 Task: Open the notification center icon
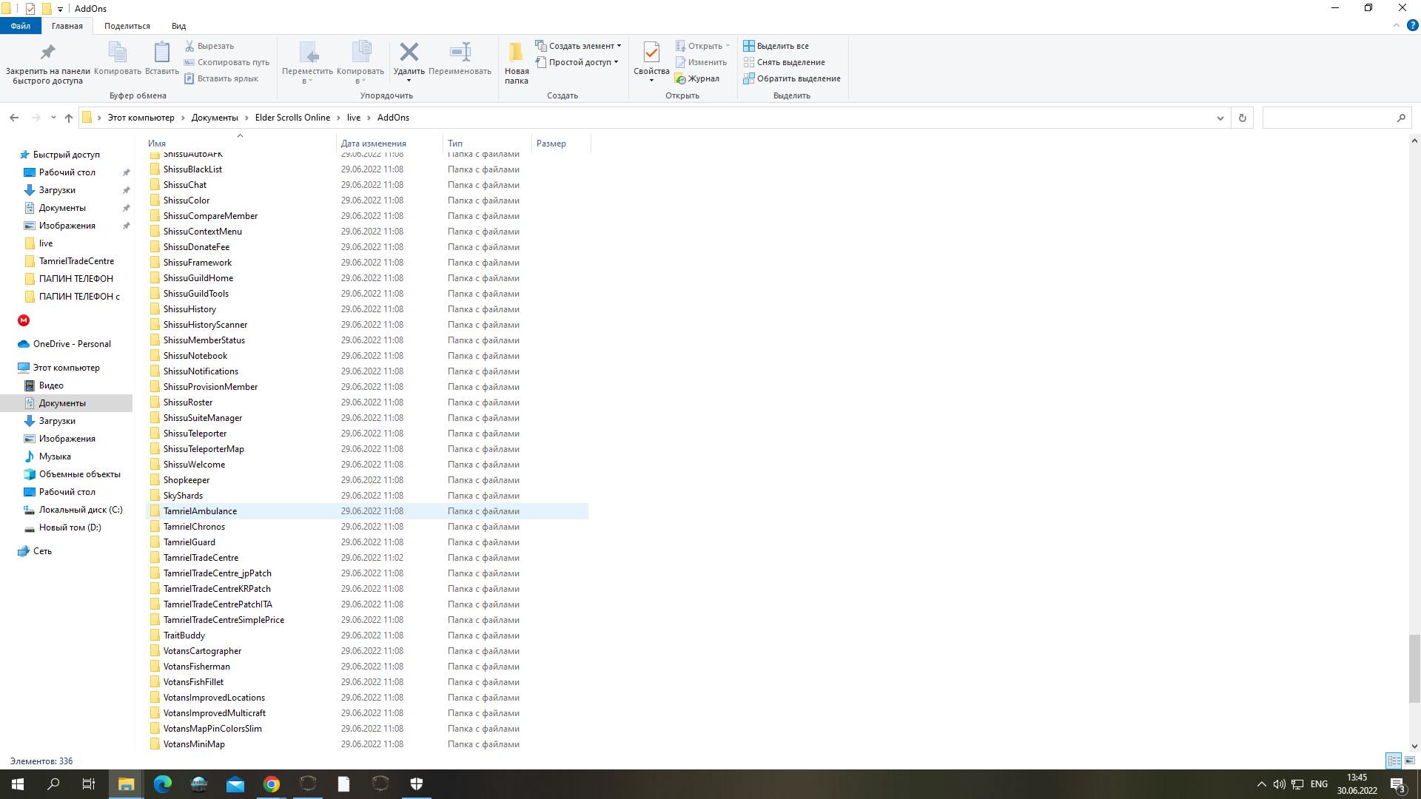pyautogui.click(x=1397, y=784)
